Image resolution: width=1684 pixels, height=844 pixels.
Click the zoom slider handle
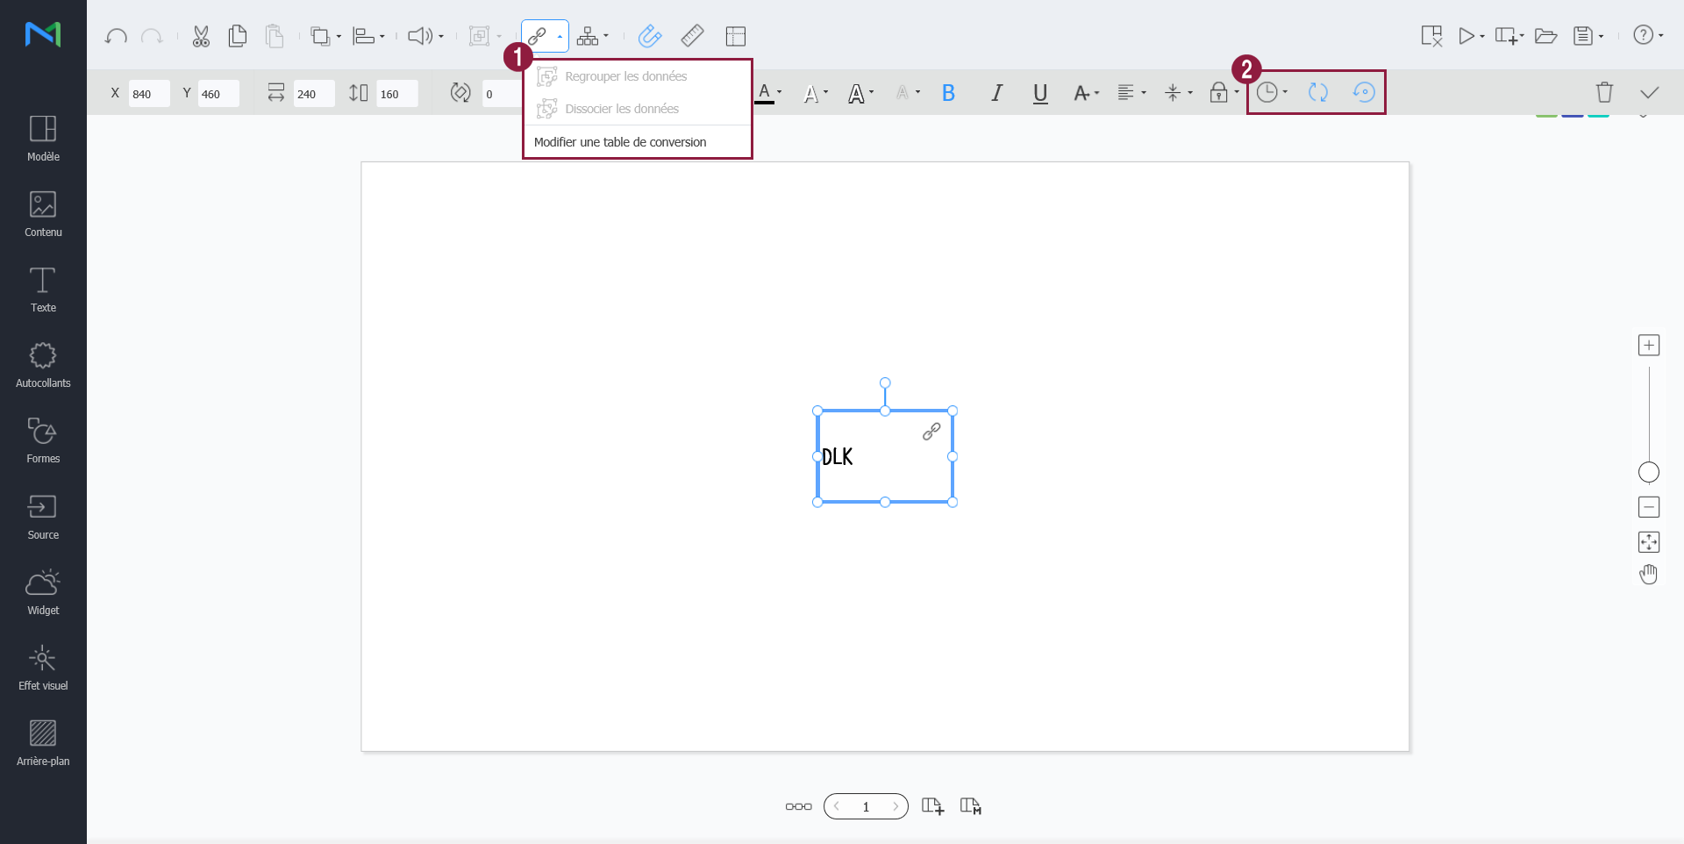point(1649,472)
